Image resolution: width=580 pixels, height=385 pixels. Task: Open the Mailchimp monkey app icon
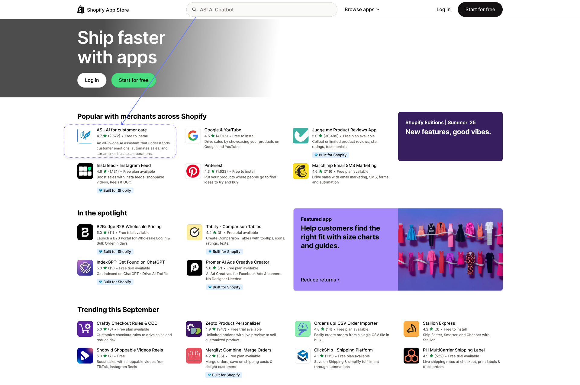pyautogui.click(x=301, y=171)
